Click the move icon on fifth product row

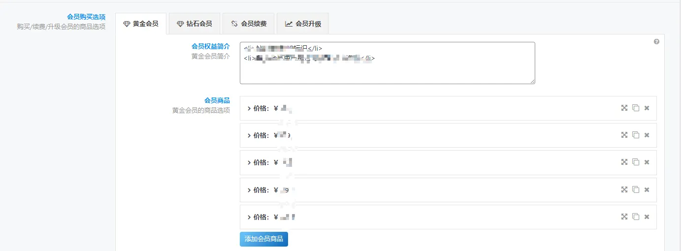(x=624, y=217)
